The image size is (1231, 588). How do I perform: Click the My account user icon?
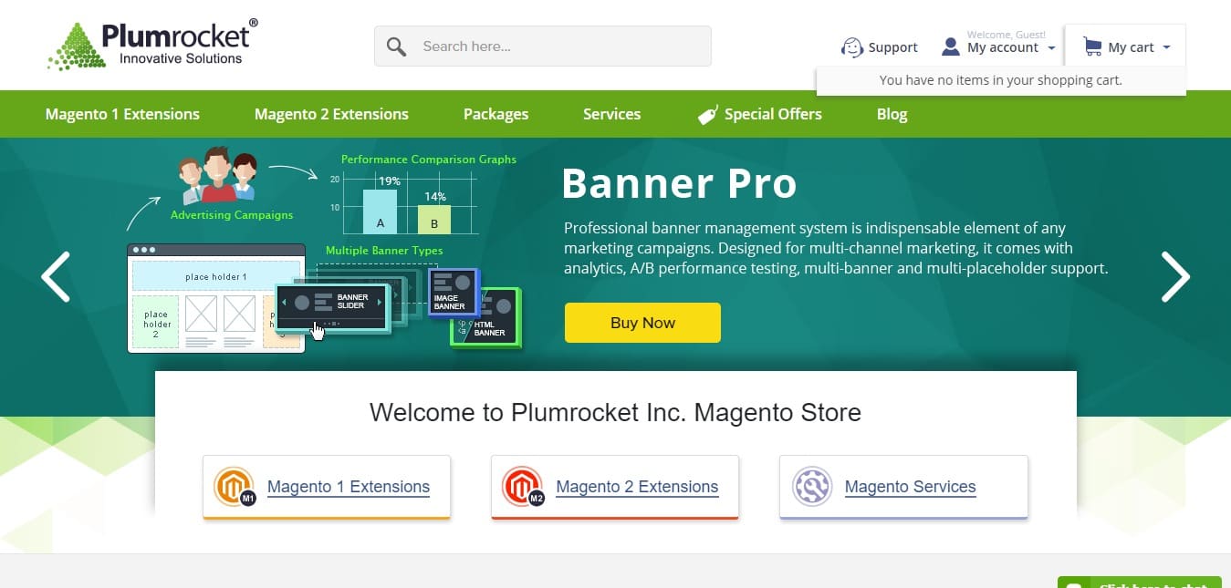click(951, 46)
